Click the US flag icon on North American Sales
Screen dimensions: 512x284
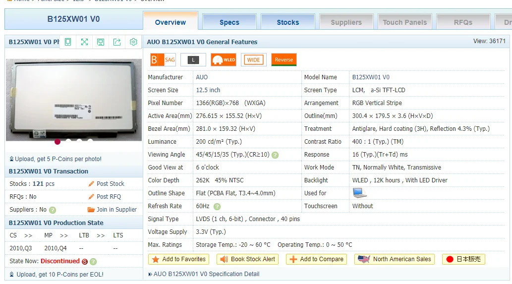point(364,259)
